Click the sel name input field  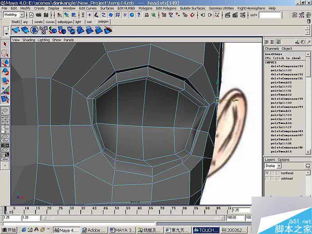pyautogui.click(x=270, y=15)
